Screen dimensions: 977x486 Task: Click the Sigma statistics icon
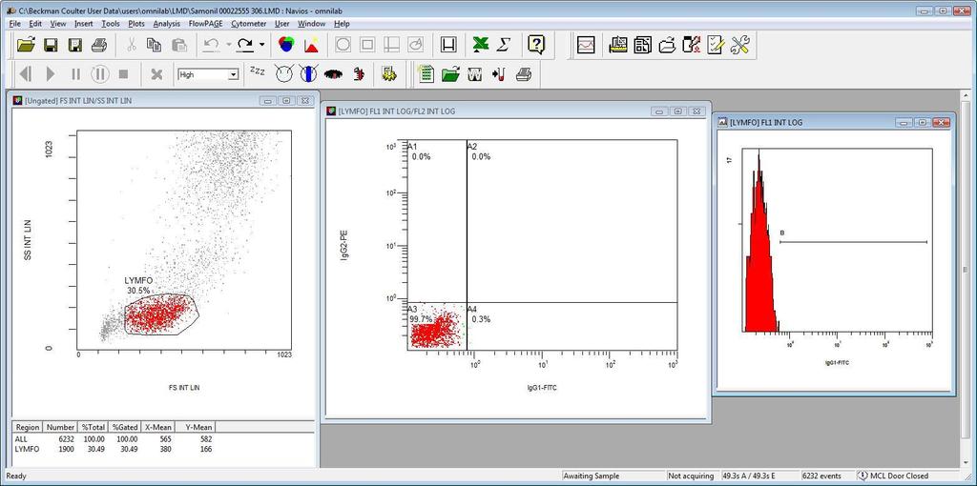(504, 45)
